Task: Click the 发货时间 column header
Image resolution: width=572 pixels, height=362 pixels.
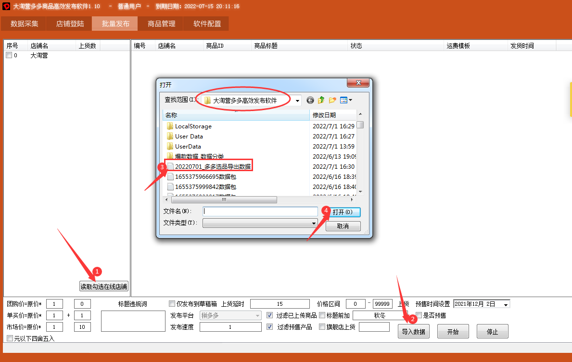Action: pos(532,46)
